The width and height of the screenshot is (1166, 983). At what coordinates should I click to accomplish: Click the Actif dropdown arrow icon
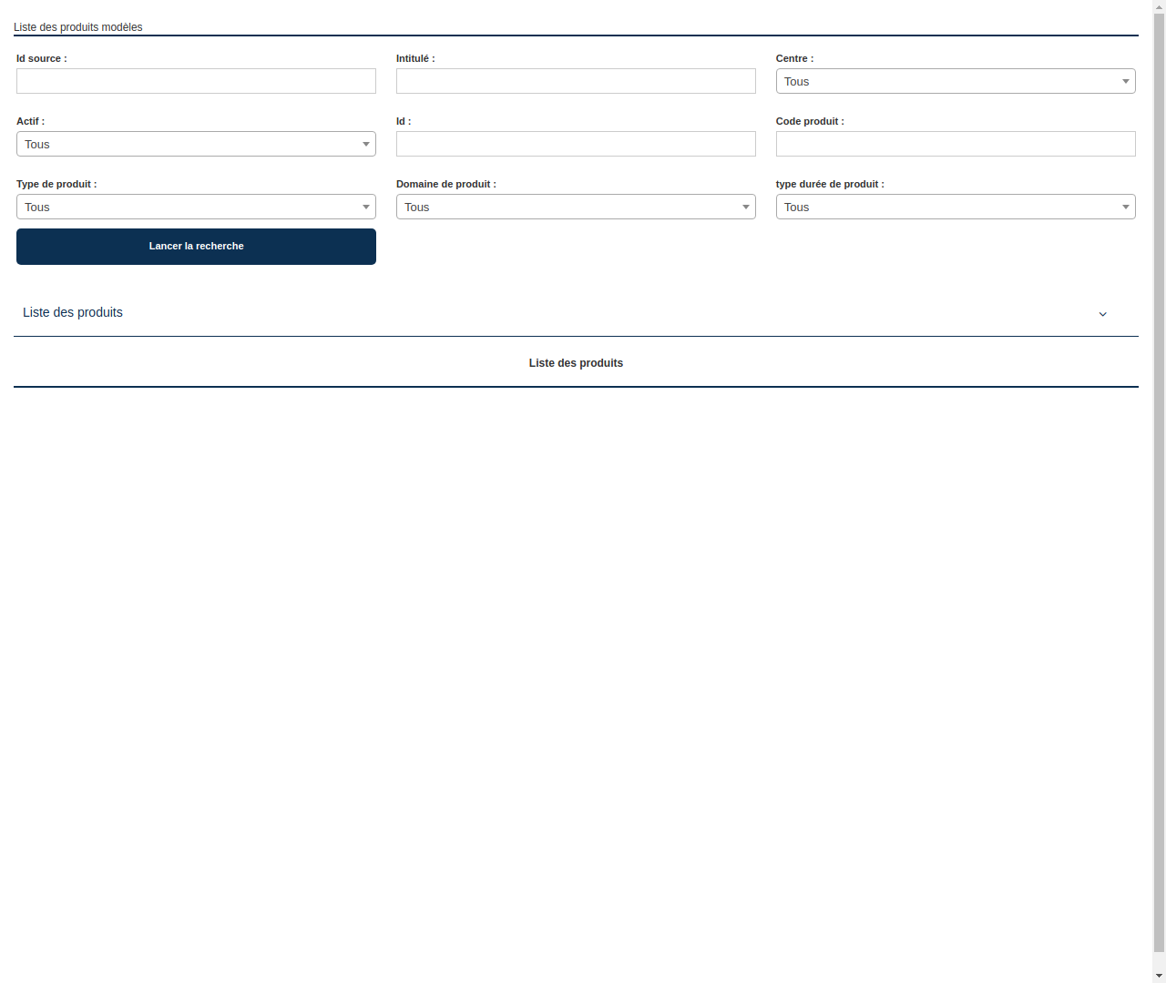365,144
